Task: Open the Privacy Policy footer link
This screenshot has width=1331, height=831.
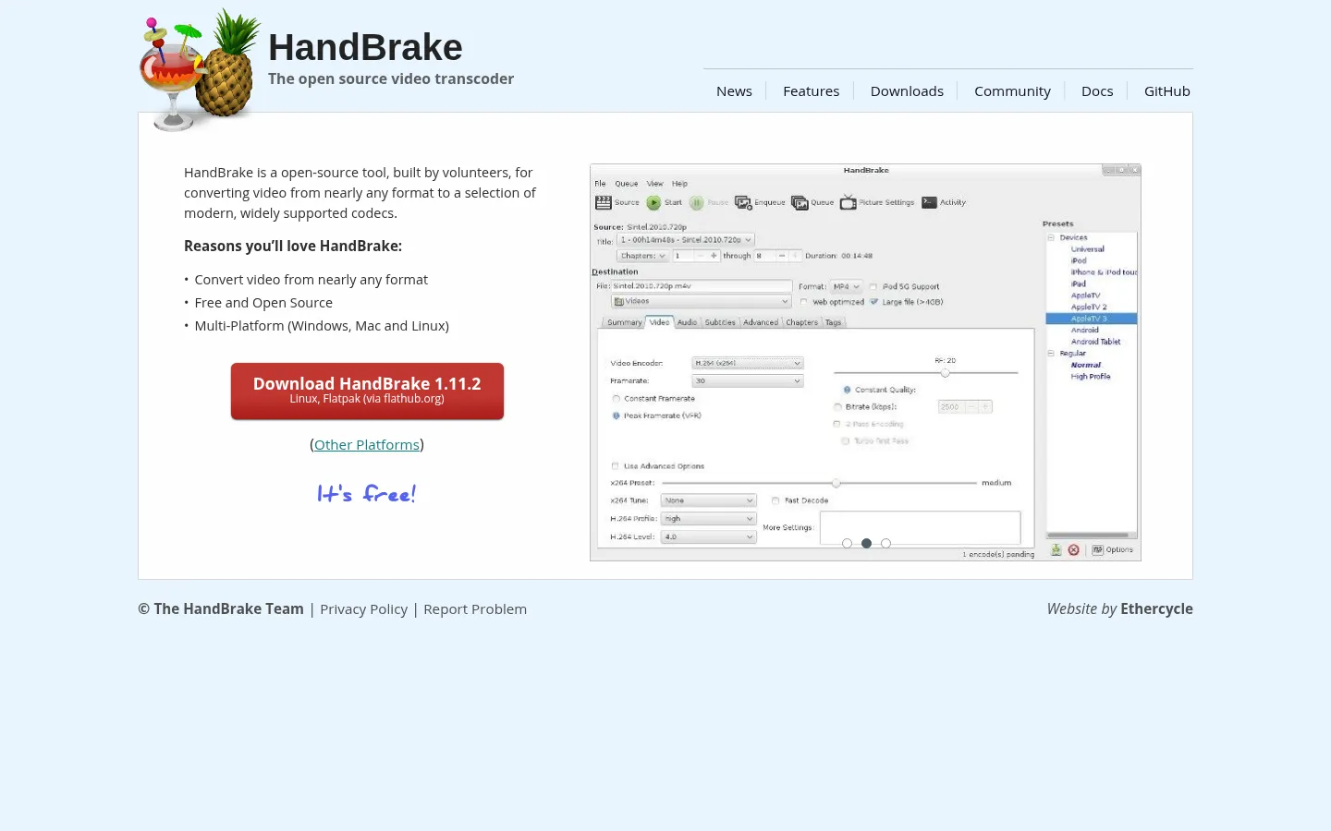Action: pos(363,609)
